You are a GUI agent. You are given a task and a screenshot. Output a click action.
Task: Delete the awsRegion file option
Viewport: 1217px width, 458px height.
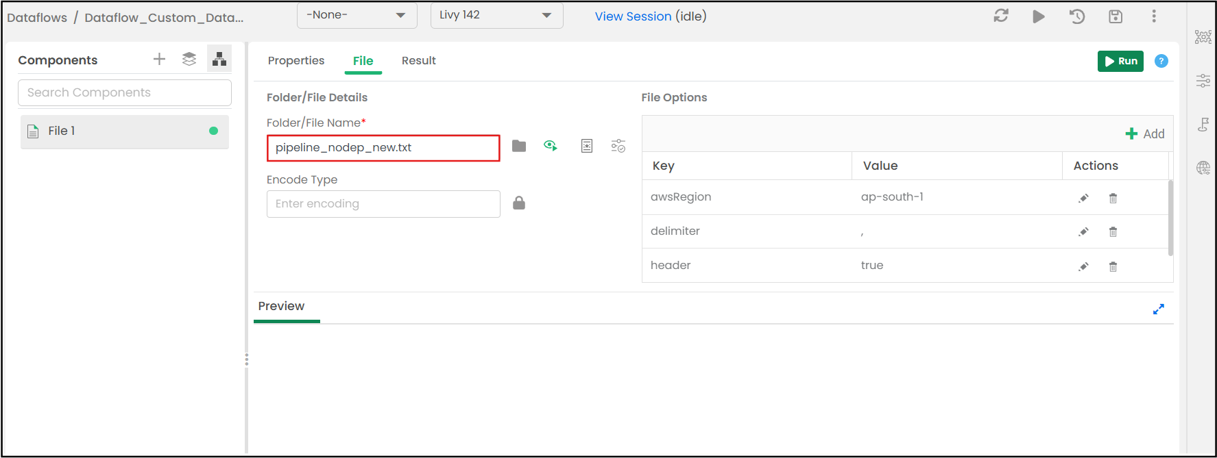pos(1113,198)
